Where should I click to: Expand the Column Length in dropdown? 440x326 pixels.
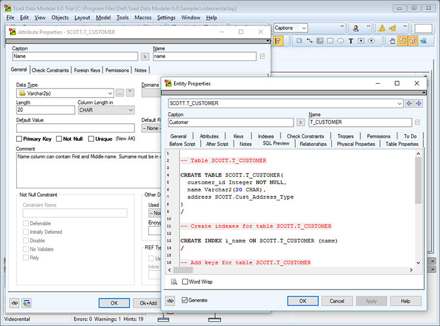(131, 110)
